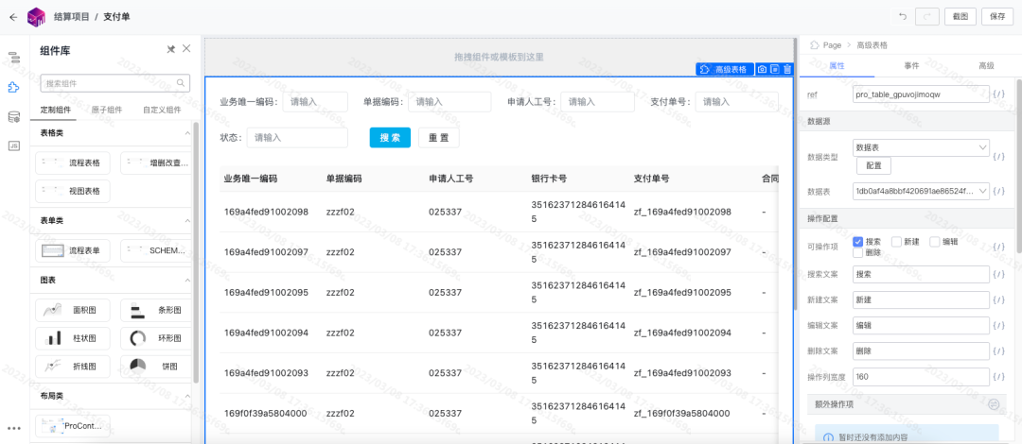Select the 高级 tab in properties panel
1022x444 pixels.
pyautogui.click(x=986, y=66)
